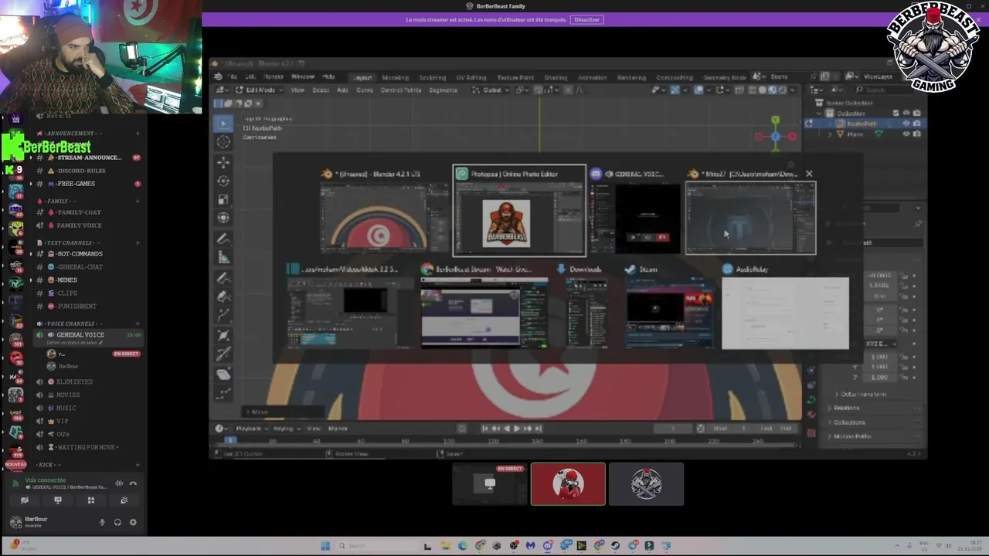The height and width of the screenshot is (556, 989).
Task: Exclude Collection from view layer checkbox
Action: (896, 114)
